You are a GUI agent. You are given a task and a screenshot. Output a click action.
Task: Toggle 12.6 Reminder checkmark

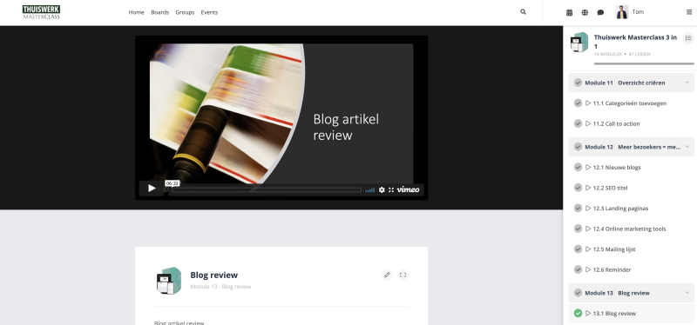tap(578, 269)
